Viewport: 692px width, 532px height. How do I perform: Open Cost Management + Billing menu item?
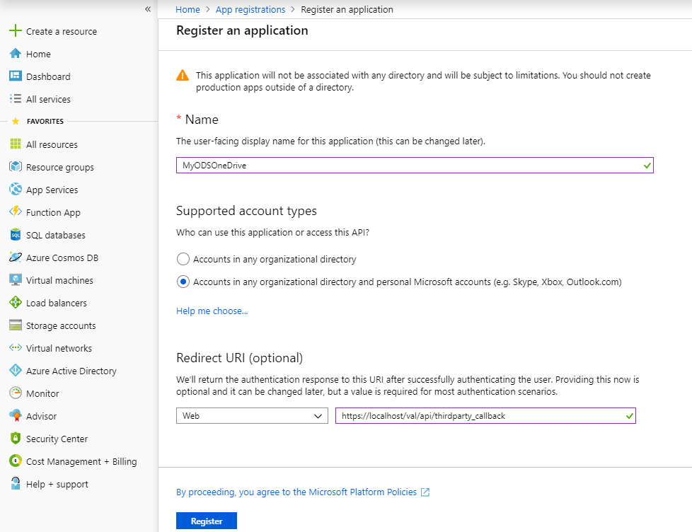coord(81,461)
